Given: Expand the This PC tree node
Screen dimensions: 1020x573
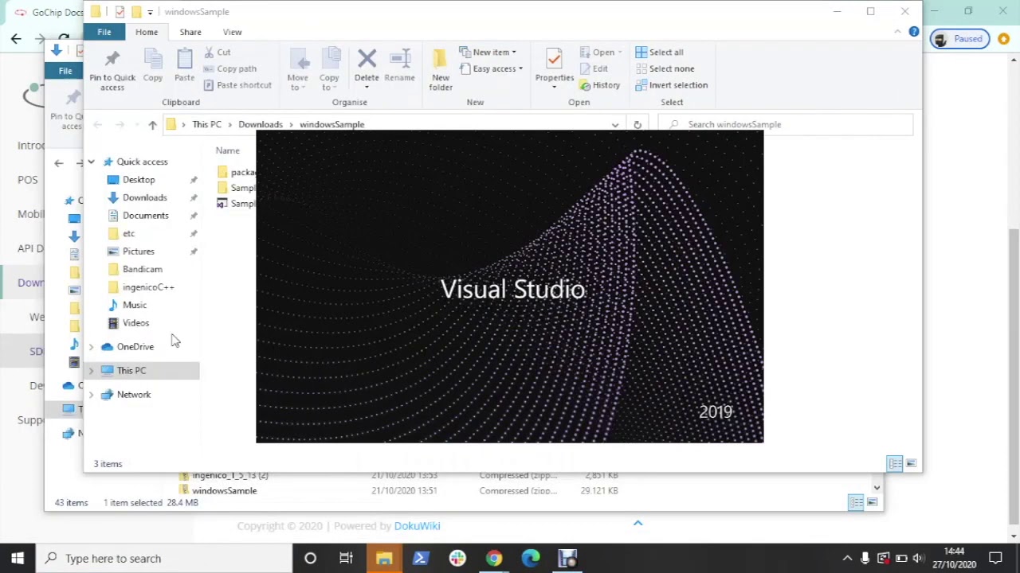Looking at the screenshot, I should coord(91,371).
